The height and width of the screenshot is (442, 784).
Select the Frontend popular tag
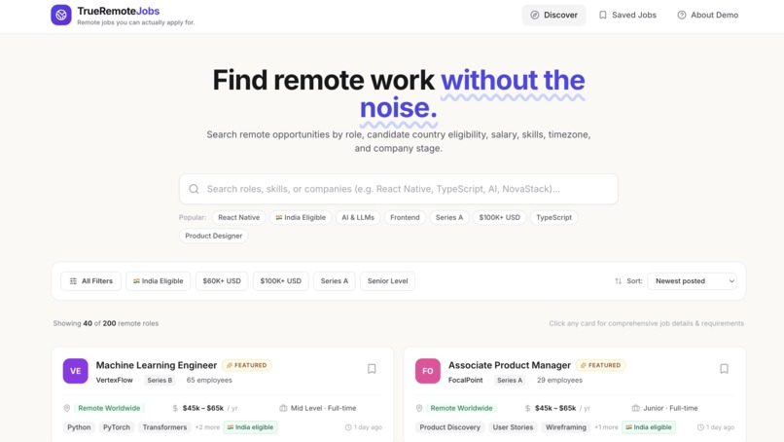pos(405,217)
